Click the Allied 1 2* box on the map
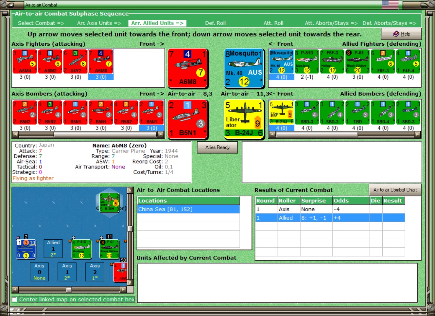This screenshot has height=316, width=435. point(53,248)
